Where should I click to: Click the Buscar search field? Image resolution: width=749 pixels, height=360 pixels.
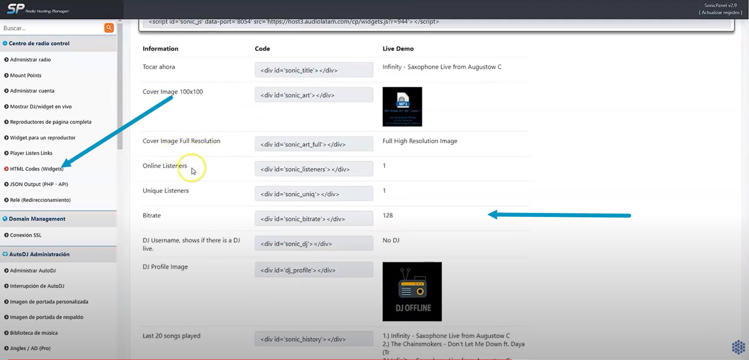[x=52, y=28]
